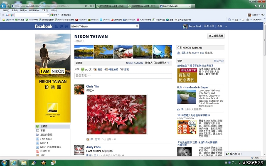Click the browser forward arrow button
This screenshot has width=266, height=166.
tap(8, 6)
